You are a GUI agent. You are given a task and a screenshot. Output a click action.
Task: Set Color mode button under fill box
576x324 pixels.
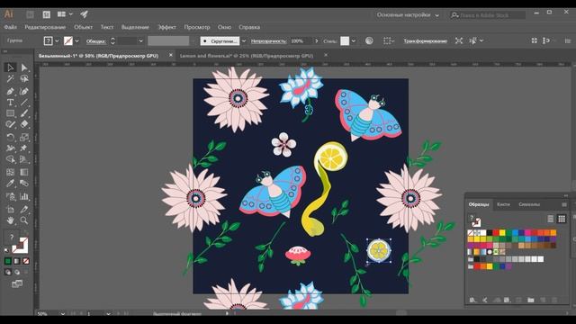click(8, 261)
